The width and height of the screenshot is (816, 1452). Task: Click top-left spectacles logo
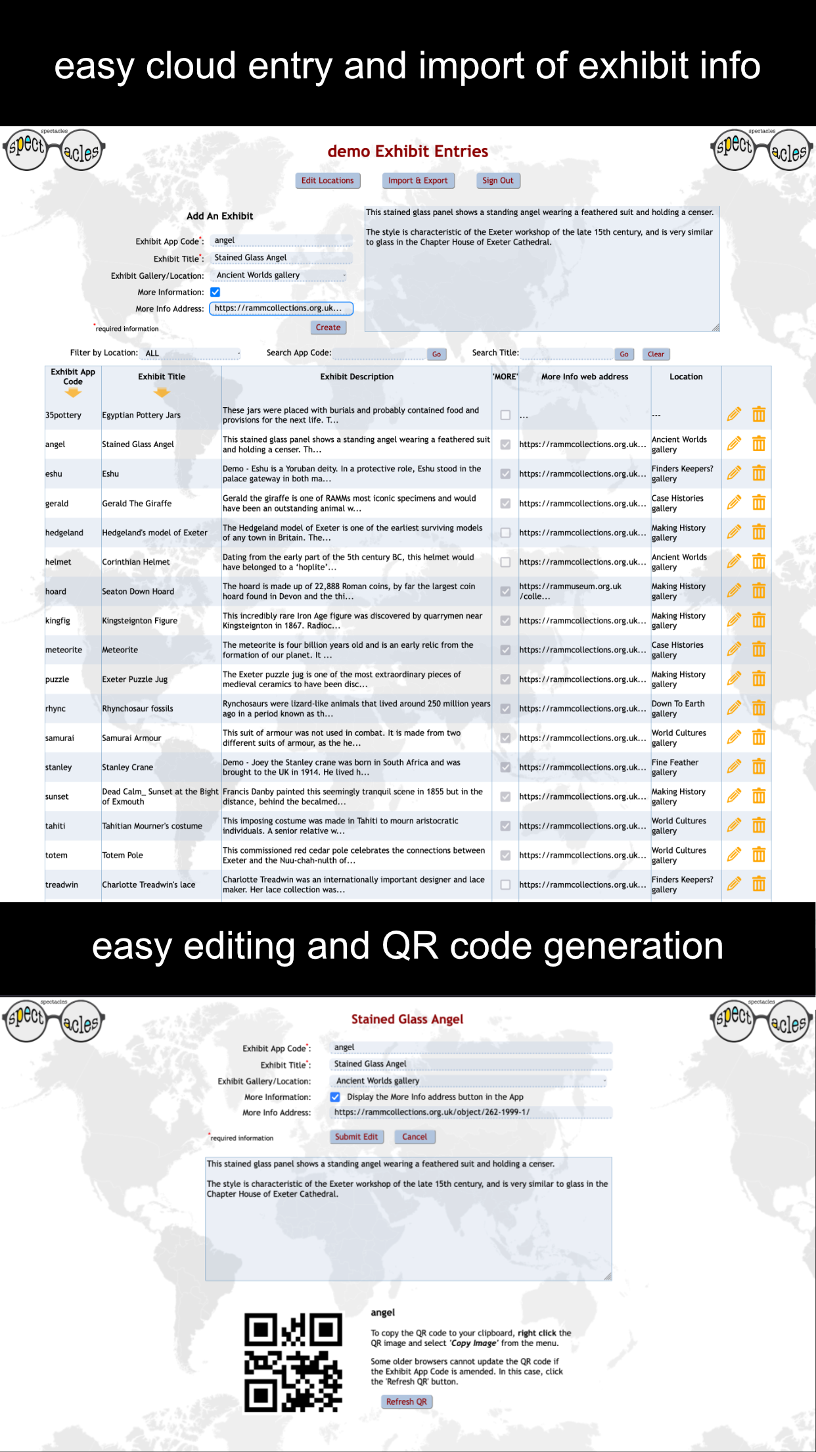[x=54, y=150]
